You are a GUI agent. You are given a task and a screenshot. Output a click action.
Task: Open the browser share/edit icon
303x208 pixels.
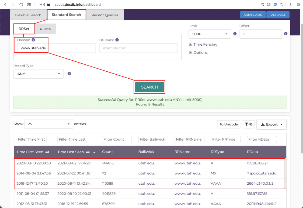click(262, 5)
